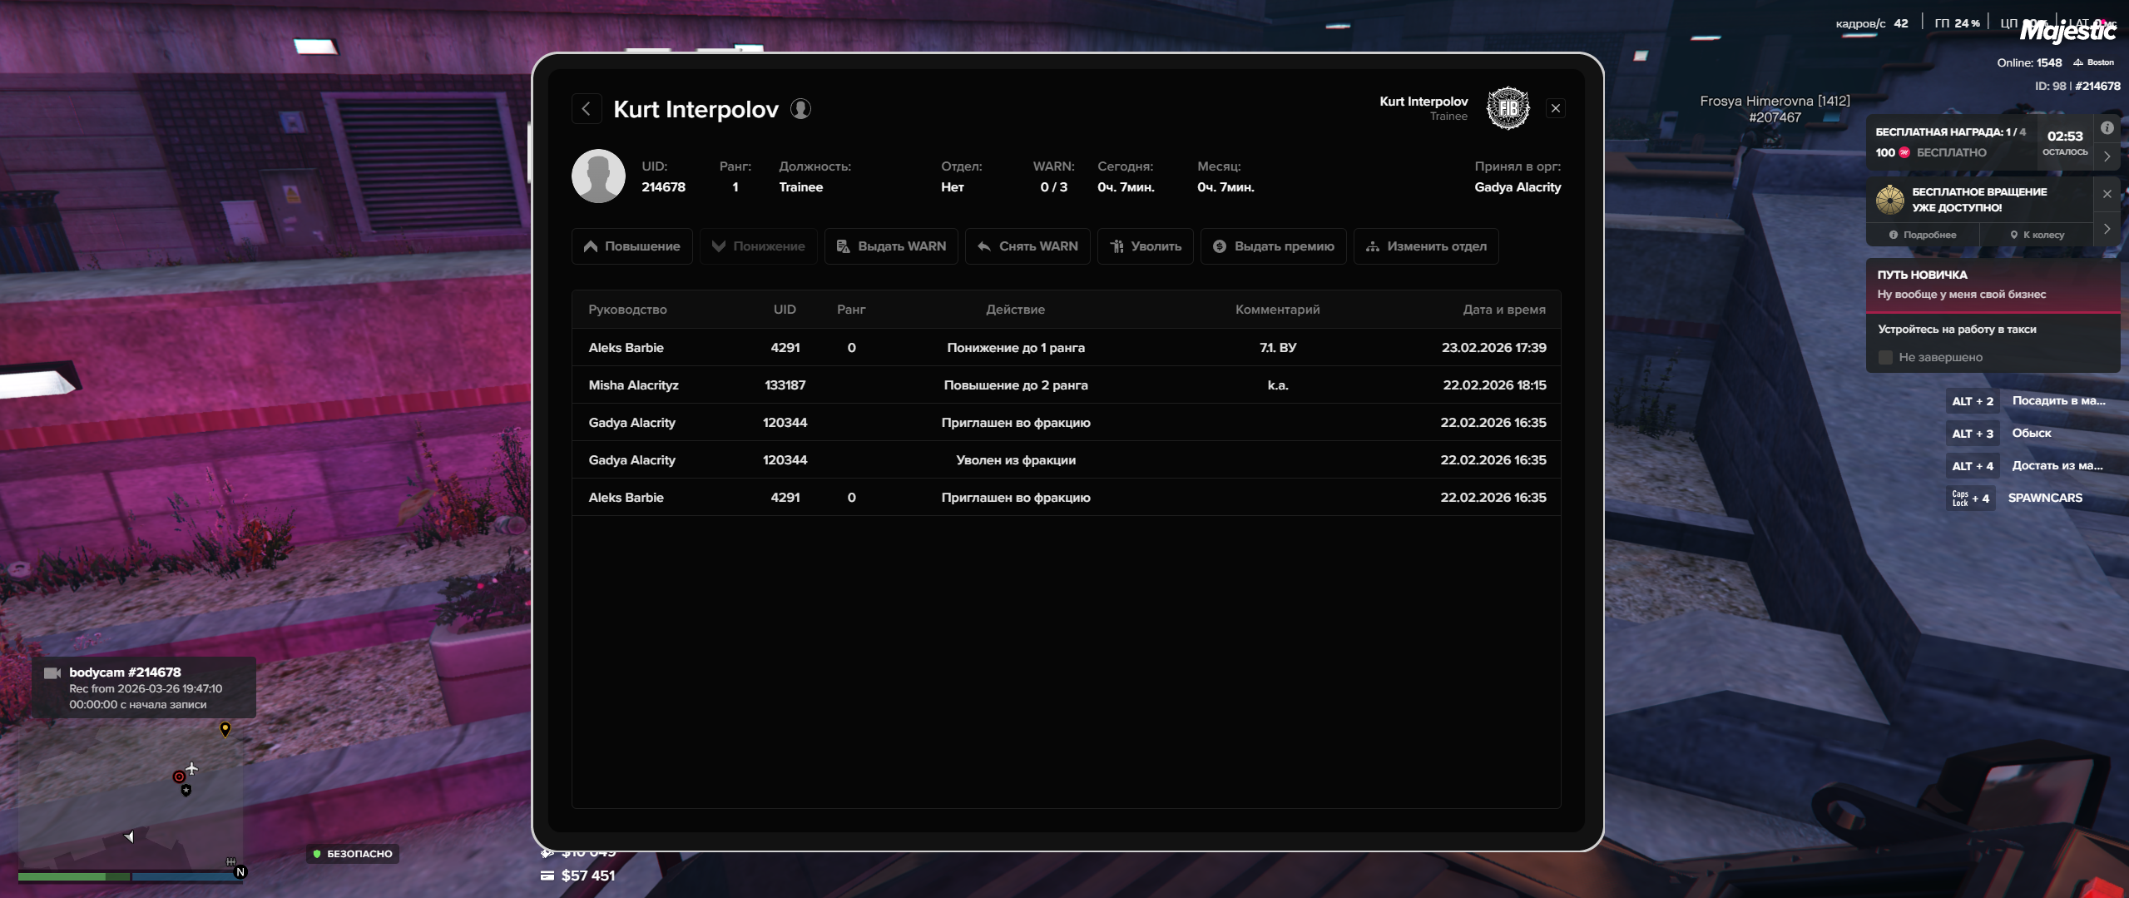
Task: Click К колесу to locate the wheel
Action: [2037, 235]
